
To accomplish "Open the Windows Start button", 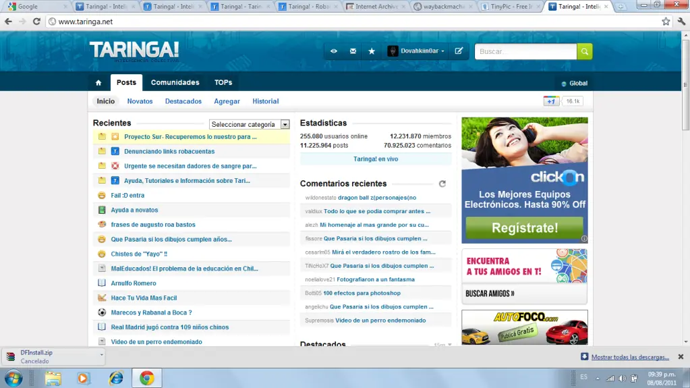I will (13, 379).
